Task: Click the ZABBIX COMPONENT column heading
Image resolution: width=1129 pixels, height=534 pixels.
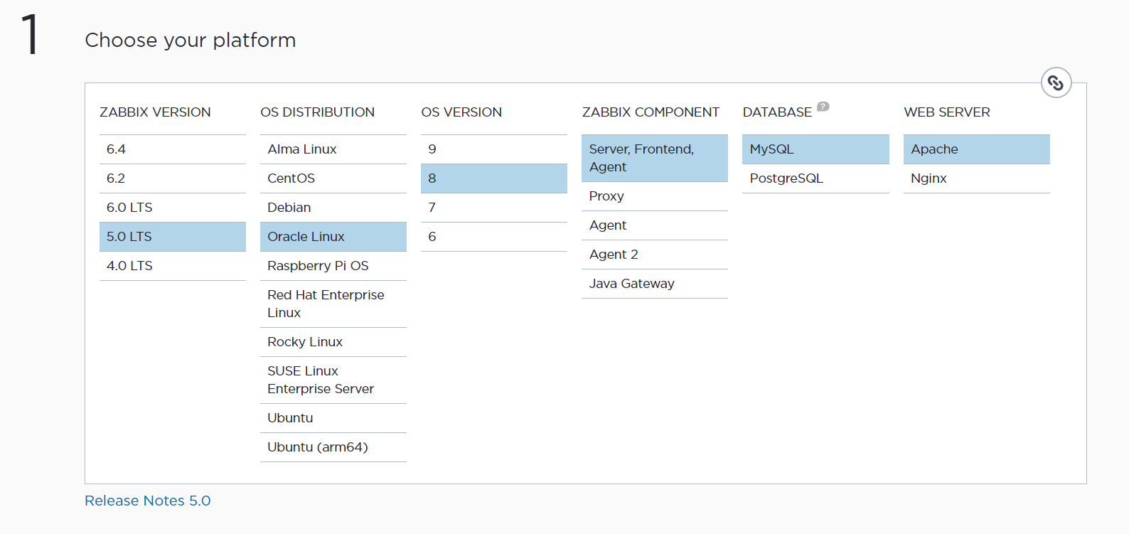Action: coord(651,112)
